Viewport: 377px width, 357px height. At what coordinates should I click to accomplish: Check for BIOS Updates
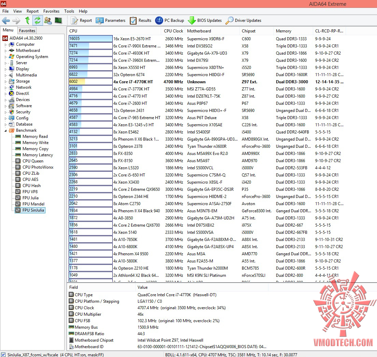click(x=205, y=20)
